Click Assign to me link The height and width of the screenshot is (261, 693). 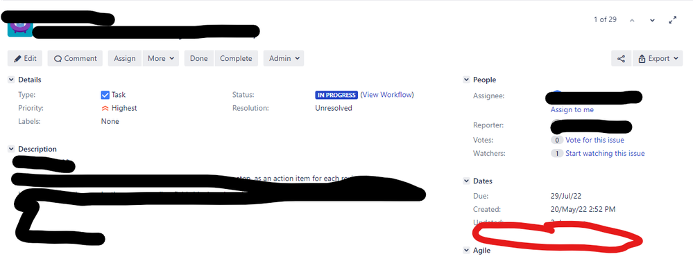(572, 110)
